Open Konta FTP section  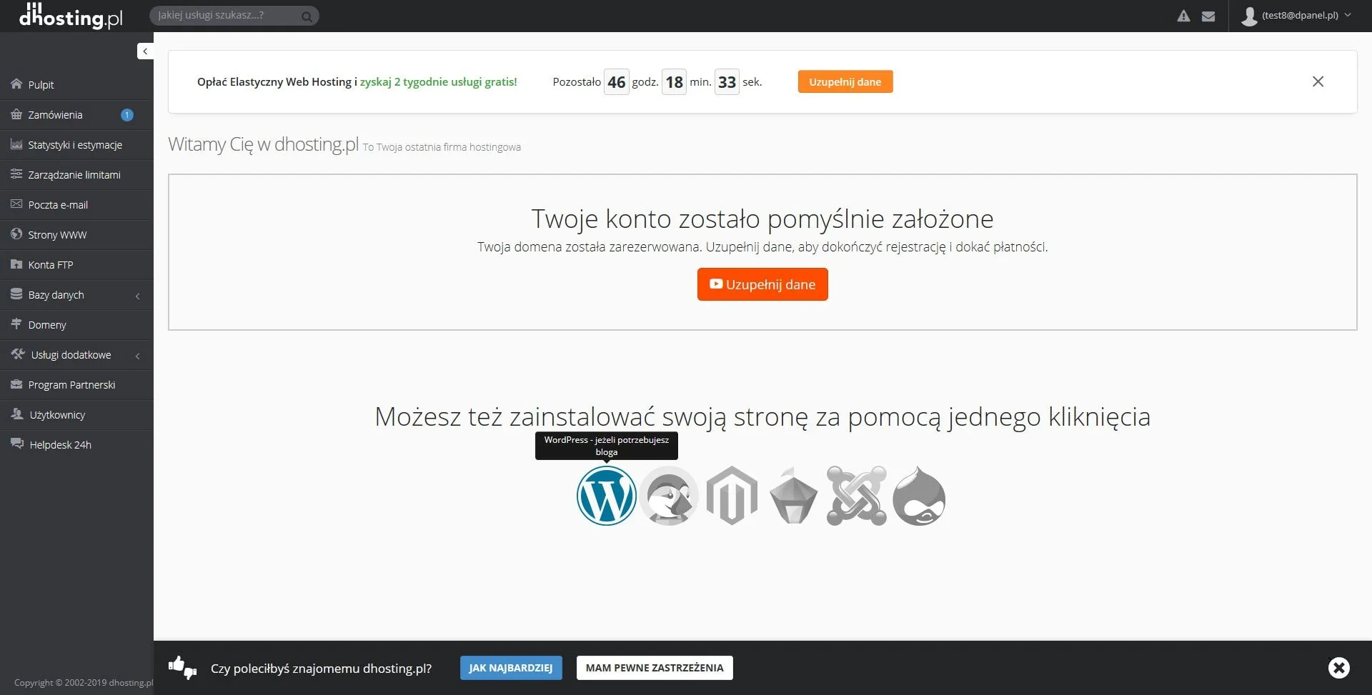[x=76, y=264]
